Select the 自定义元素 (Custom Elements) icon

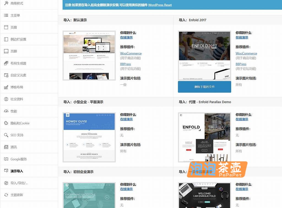click(x=7, y=75)
